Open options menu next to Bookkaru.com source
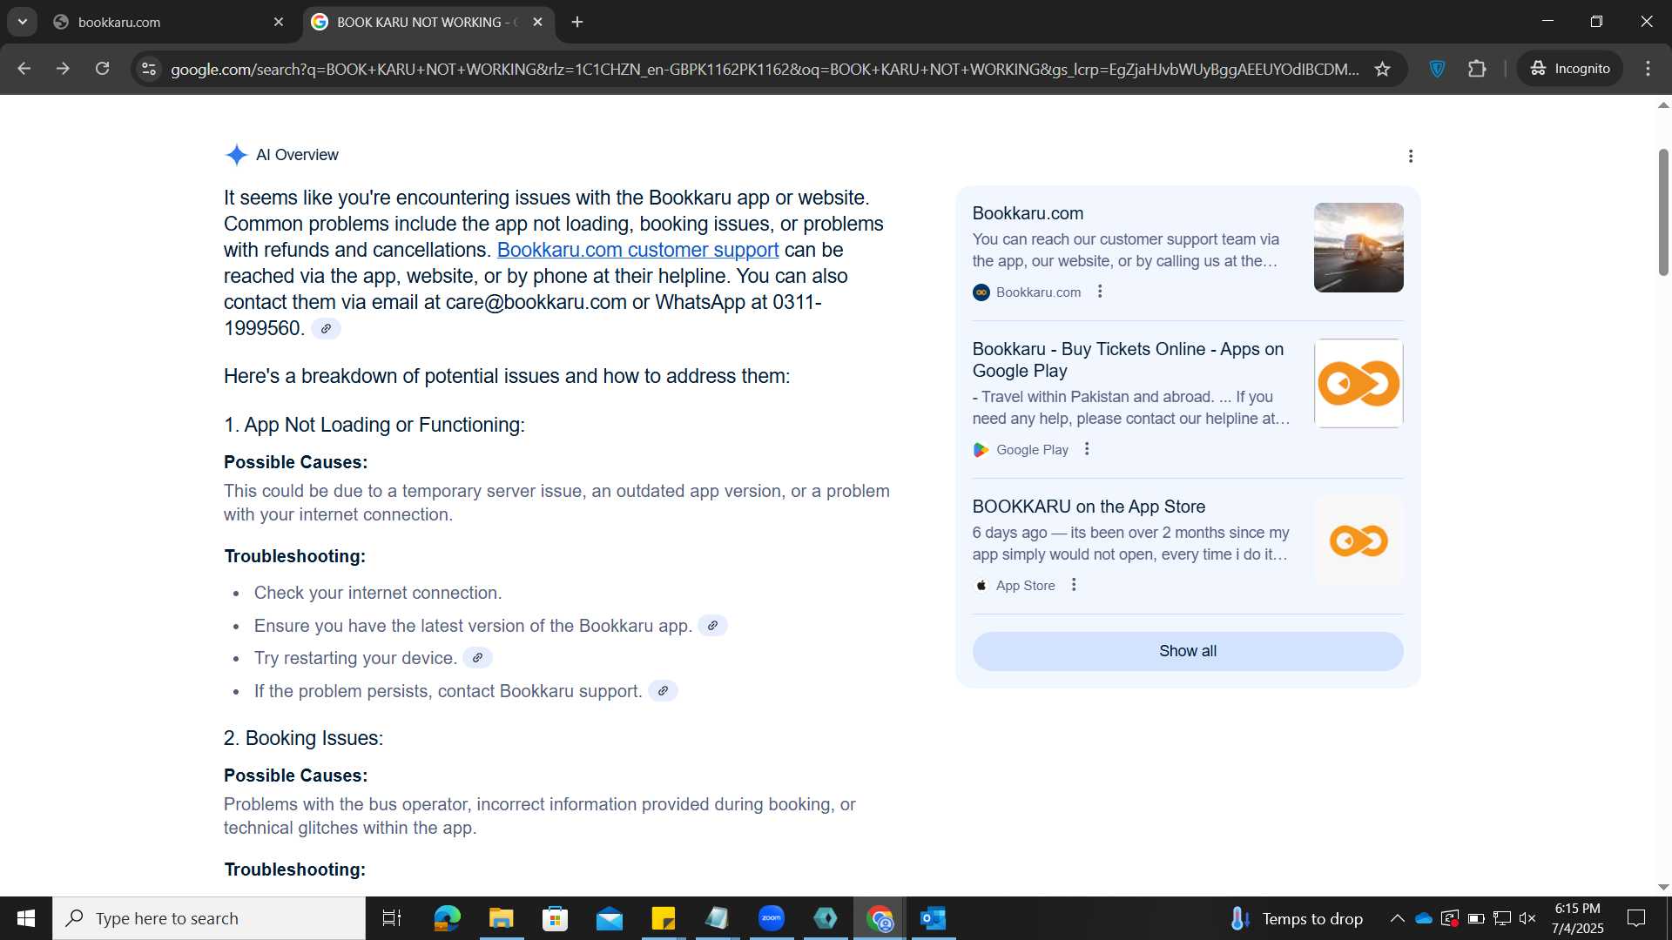Screen dimensions: 1672x940 coord(1100,292)
